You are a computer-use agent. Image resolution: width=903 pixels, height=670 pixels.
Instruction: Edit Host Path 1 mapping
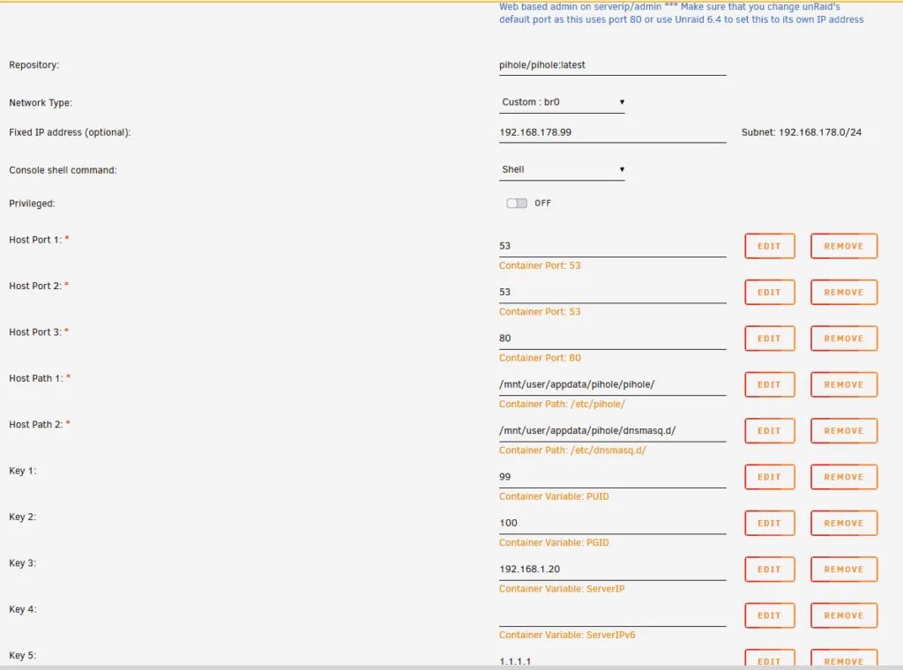769,384
